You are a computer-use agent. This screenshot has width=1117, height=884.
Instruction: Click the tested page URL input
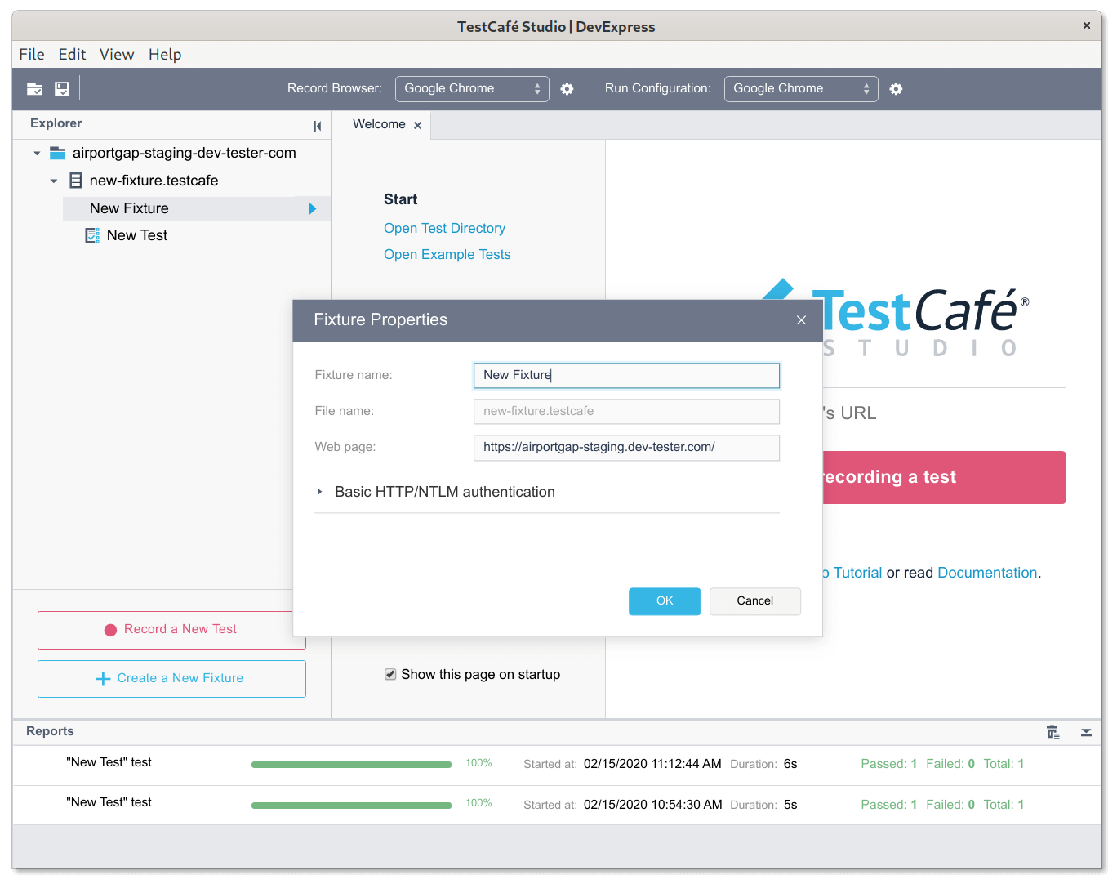pos(944,413)
